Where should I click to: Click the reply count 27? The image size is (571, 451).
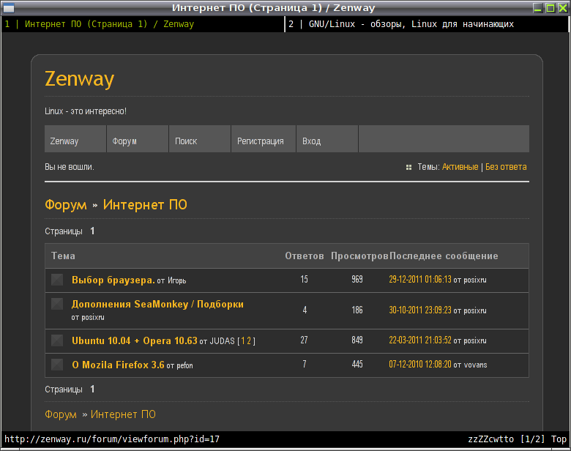tap(304, 340)
